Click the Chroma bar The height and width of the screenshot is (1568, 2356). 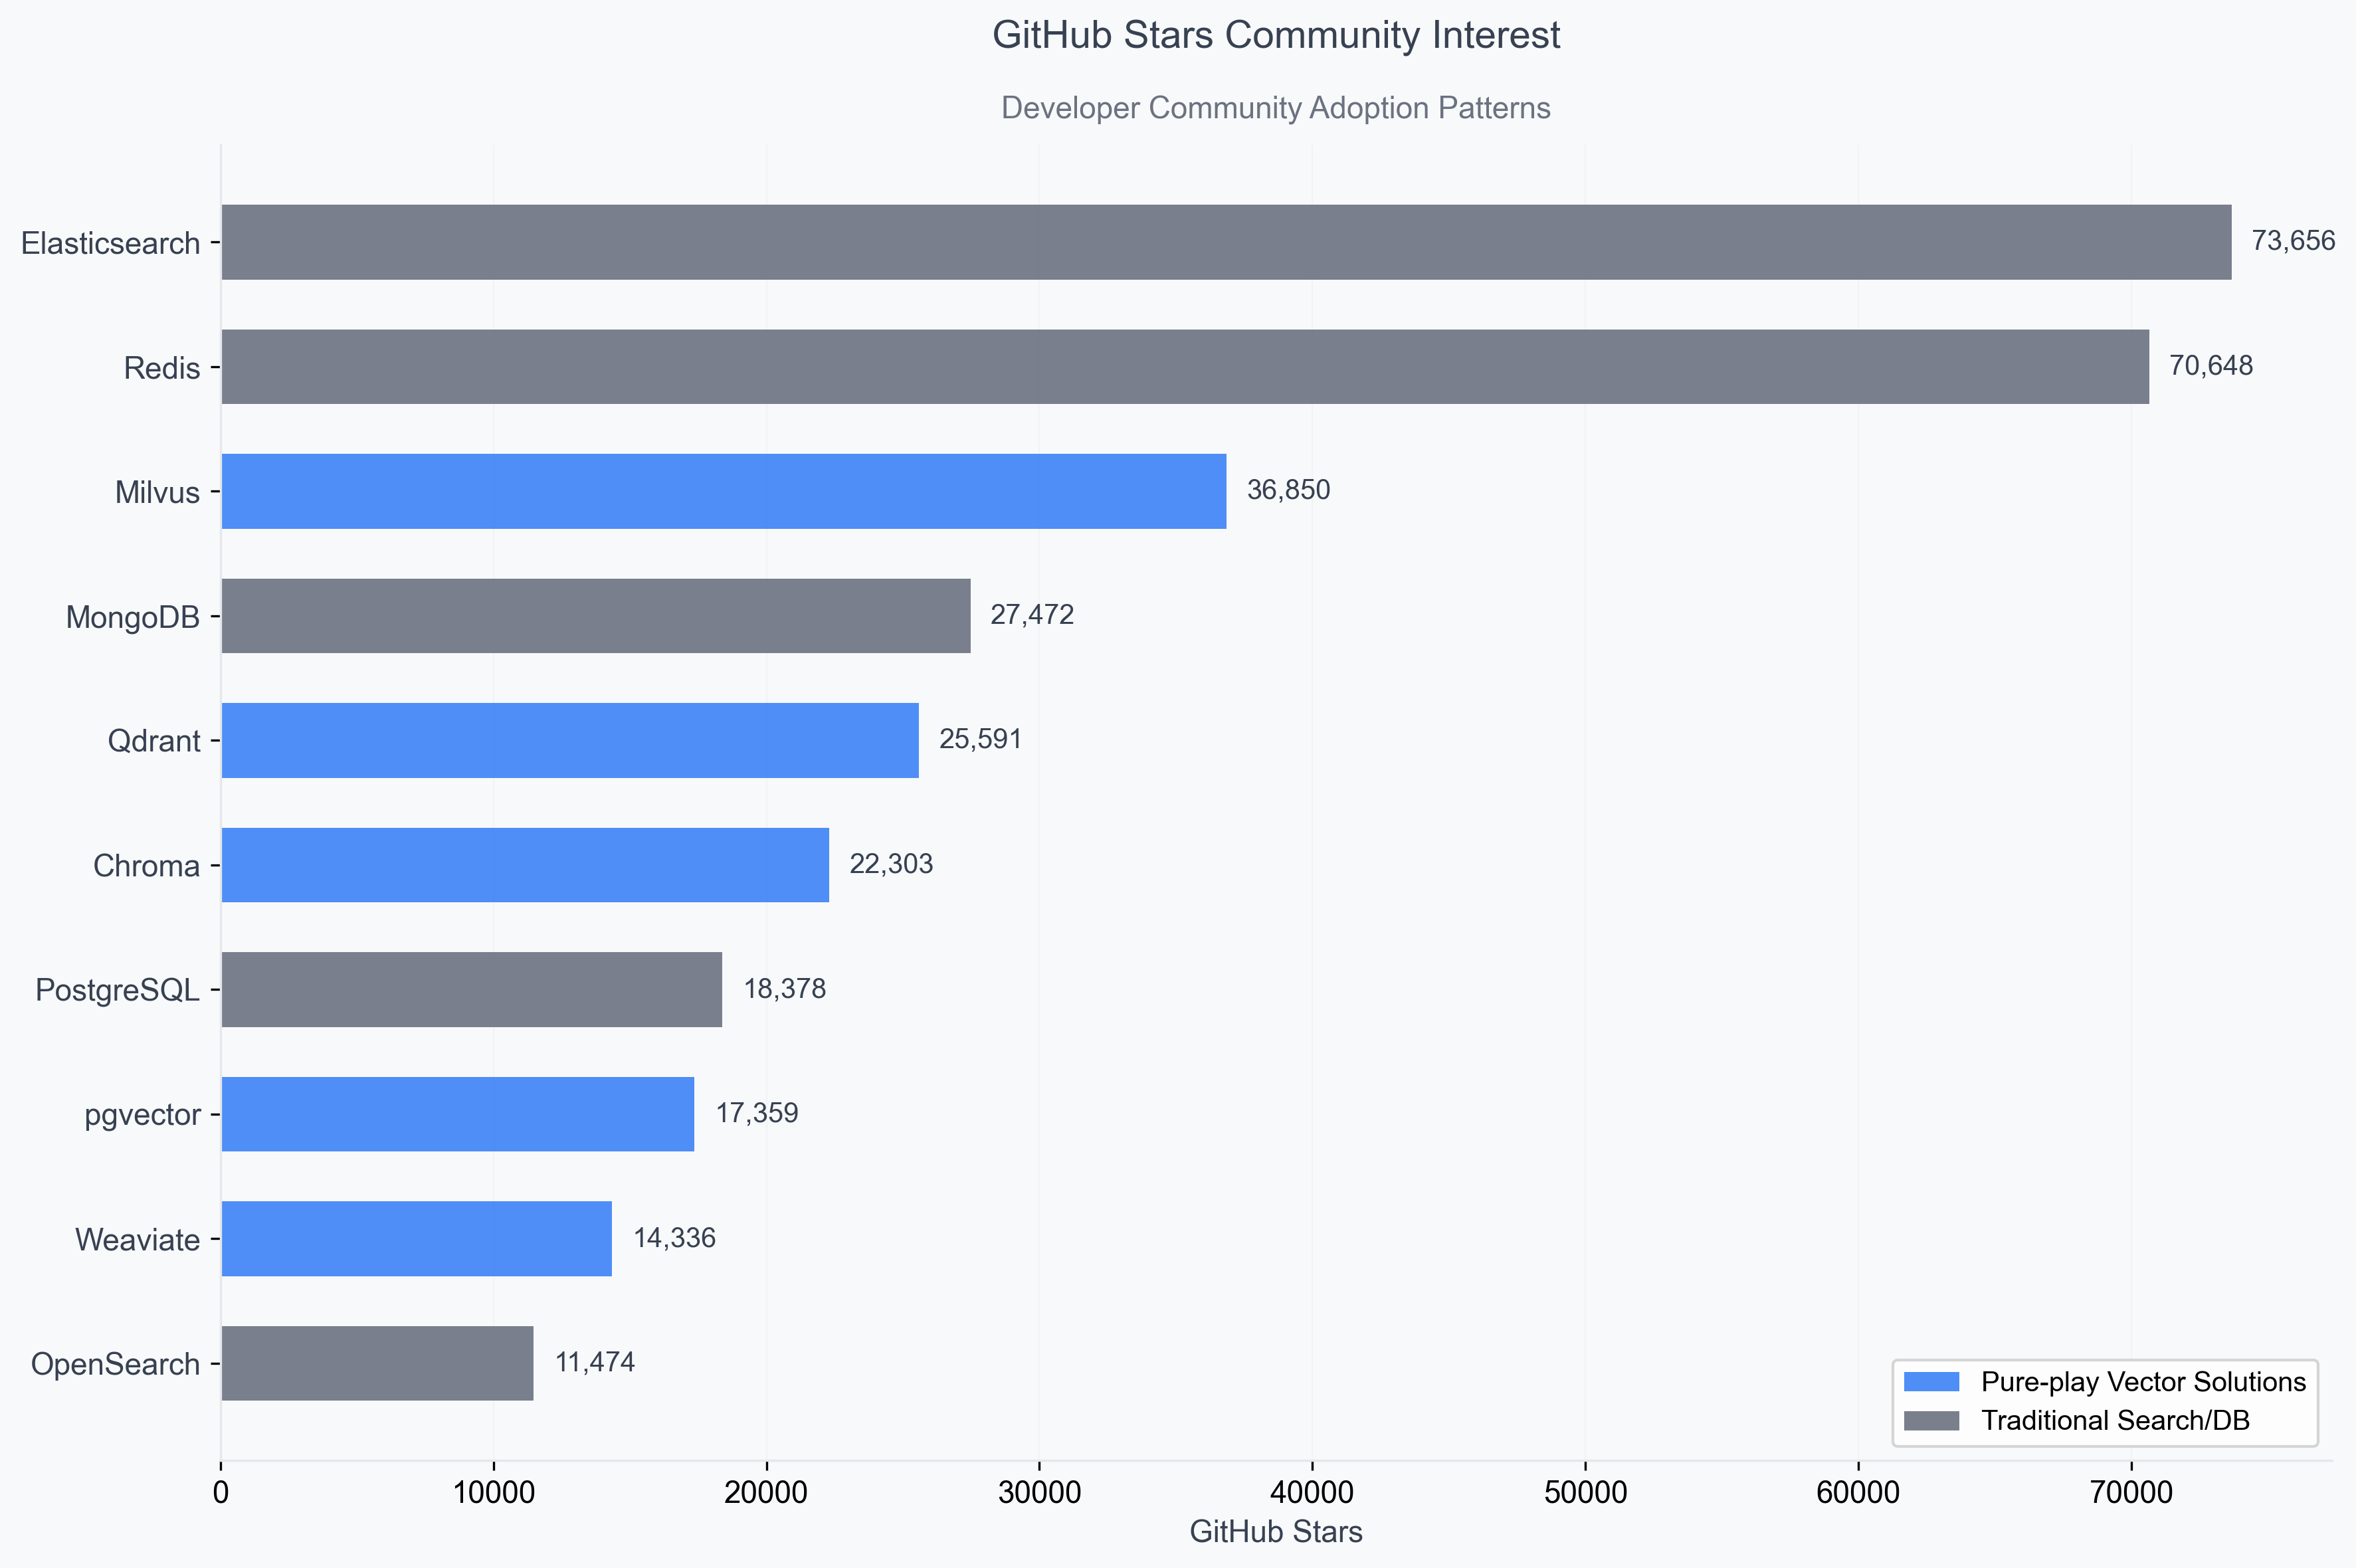(x=524, y=865)
